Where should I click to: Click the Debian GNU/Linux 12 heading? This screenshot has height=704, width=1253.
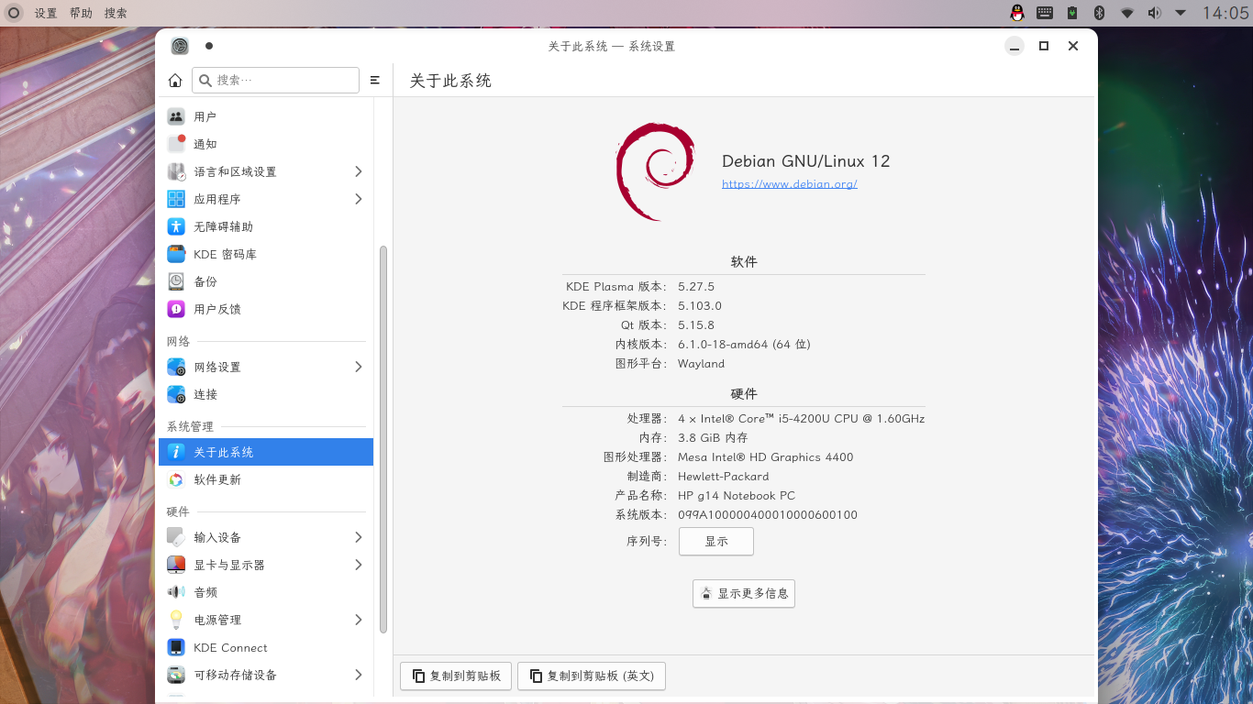pyautogui.click(x=806, y=161)
